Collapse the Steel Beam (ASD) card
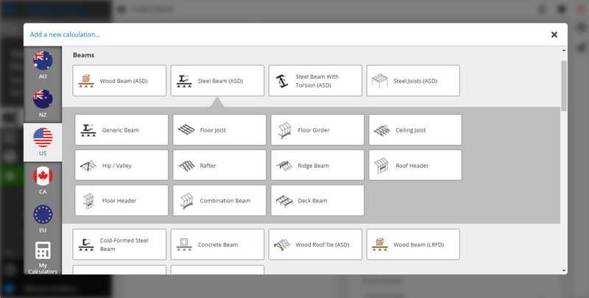 pos(217,81)
